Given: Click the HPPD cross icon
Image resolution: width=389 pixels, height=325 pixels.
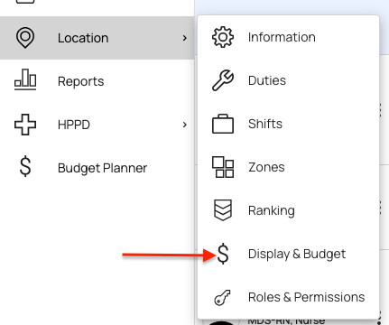Looking at the screenshot, I should (25, 125).
